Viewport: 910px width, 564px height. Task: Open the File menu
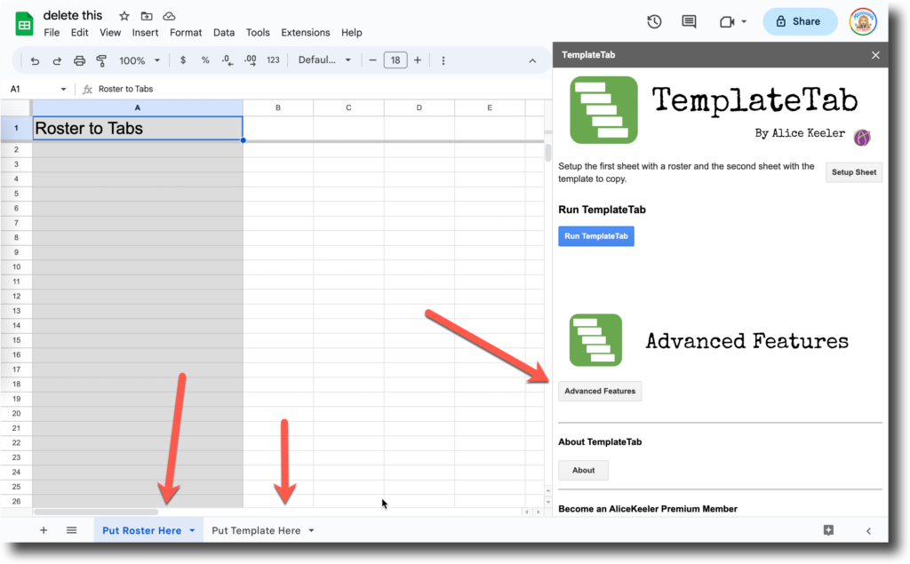coord(52,33)
